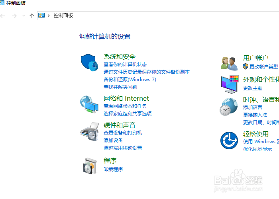Open 查看你的计算机状态
This screenshot has height=199, width=279.
coord(125,64)
